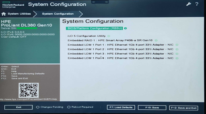Click the ProLiant DL380 Gen10 model name
Image resolution: width=206 pixels, height=114 pixels.
(x=27, y=25)
